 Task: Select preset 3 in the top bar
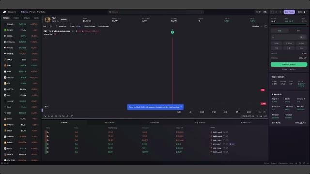coord(280,12)
